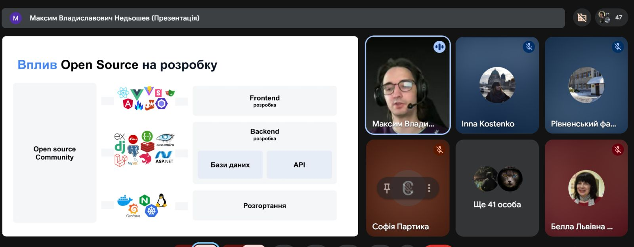Click the Frontend розробка box in the slide

coord(265,101)
